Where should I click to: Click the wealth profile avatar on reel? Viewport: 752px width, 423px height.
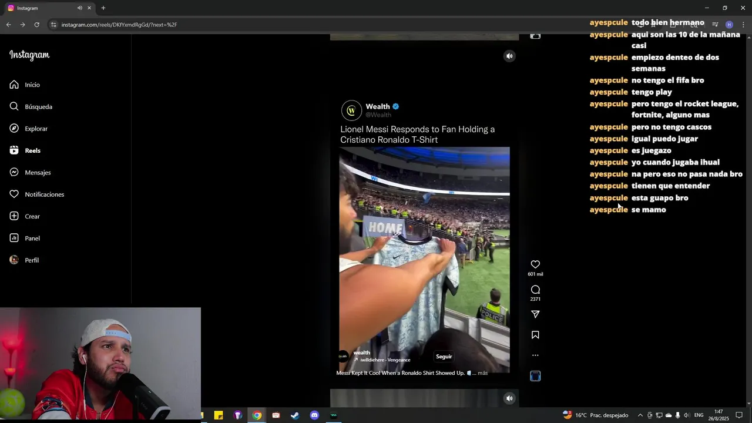pyautogui.click(x=343, y=356)
